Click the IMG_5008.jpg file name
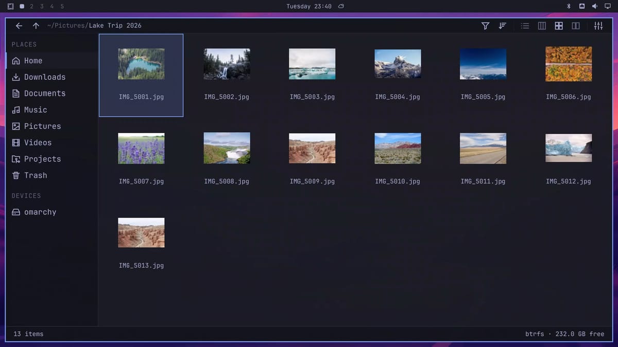The height and width of the screenshot is (347, 618). [227, 181]
